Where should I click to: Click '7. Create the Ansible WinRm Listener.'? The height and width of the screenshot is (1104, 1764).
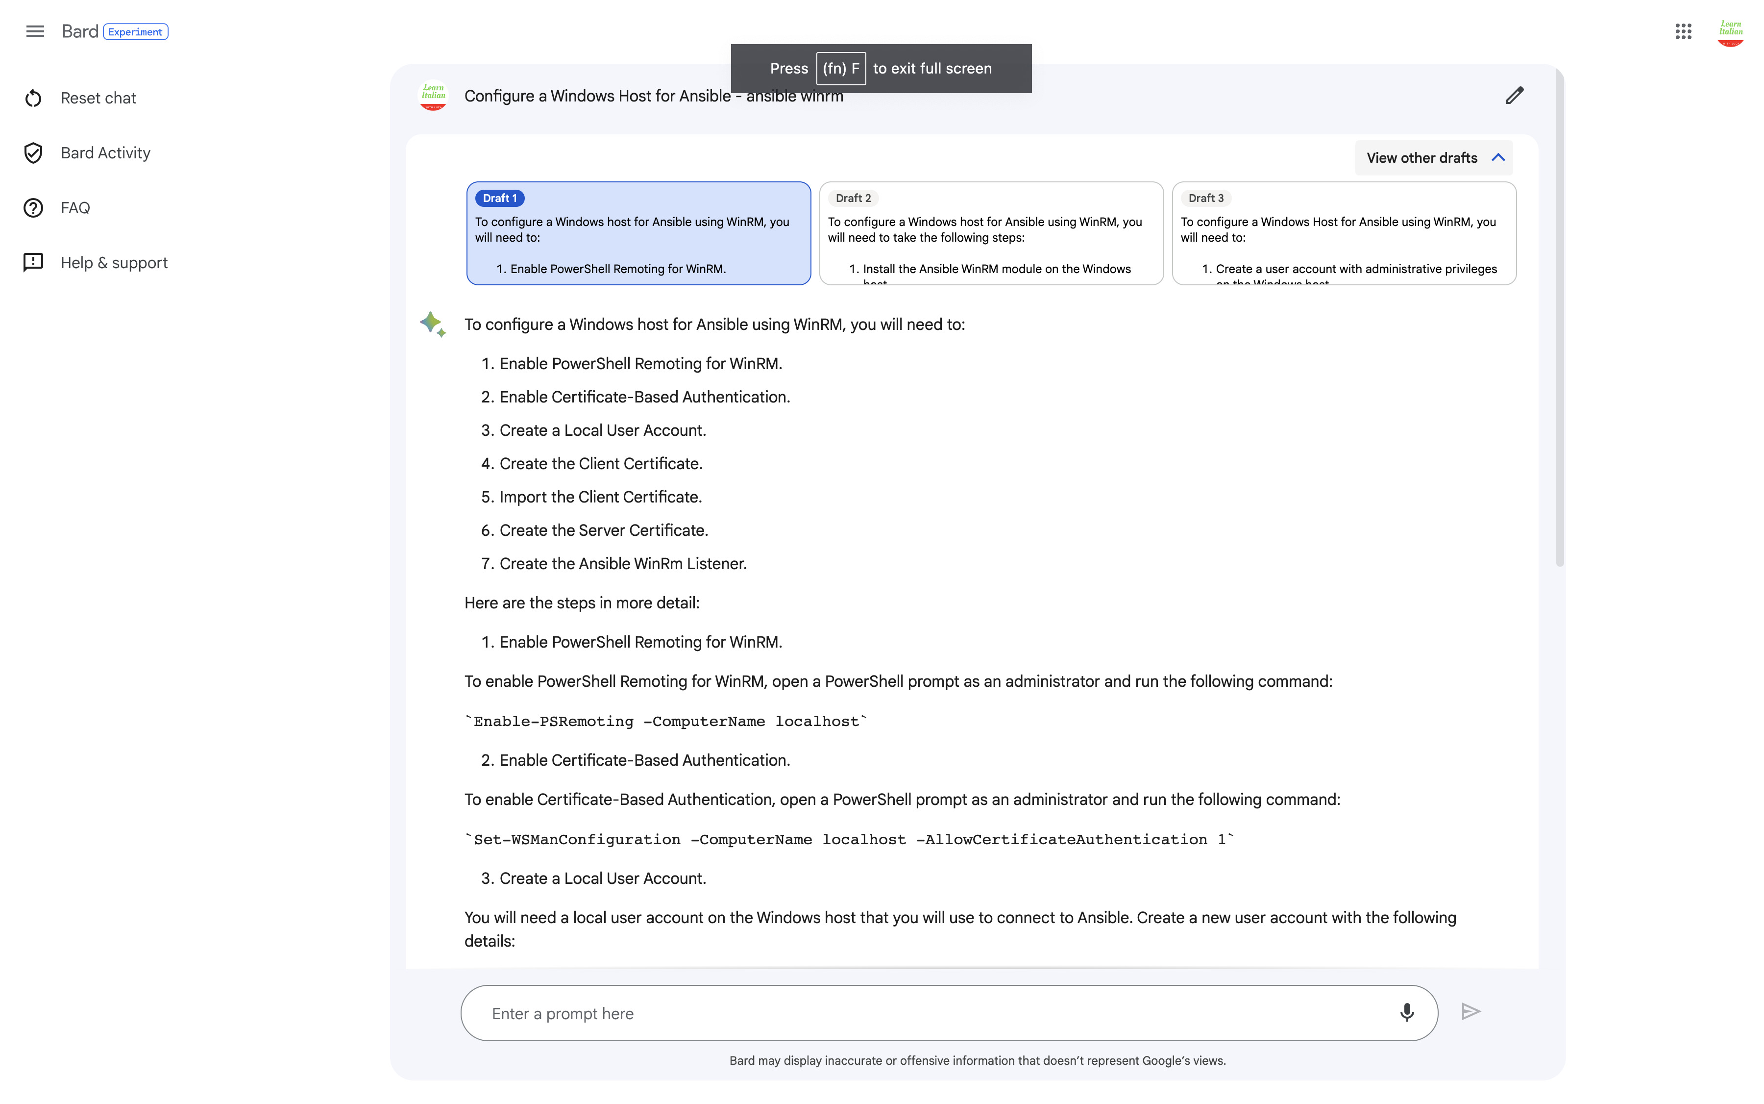pos(613,564)
